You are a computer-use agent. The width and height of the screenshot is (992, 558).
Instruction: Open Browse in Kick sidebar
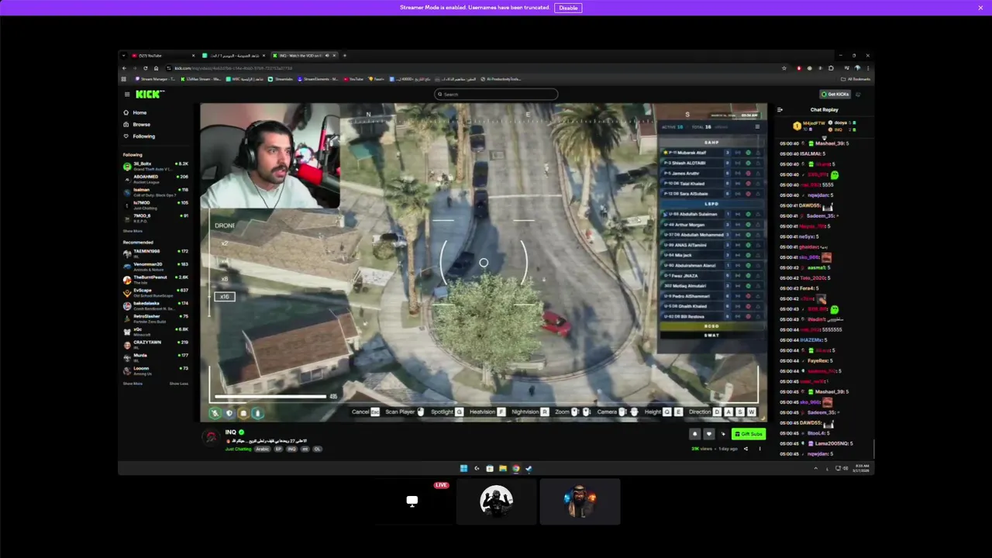click(x=137, y=124)
